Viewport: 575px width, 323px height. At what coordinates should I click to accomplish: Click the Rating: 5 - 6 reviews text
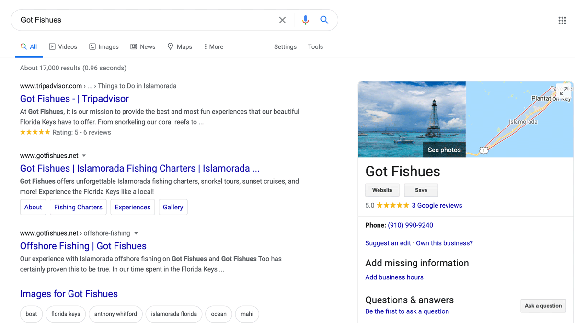[x=81, y=133]
